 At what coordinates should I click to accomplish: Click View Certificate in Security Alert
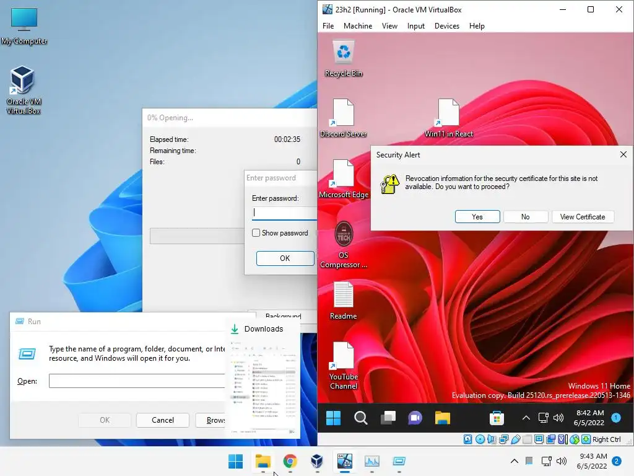582,216
